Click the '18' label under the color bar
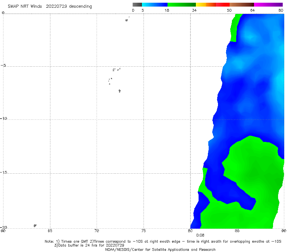 [167, 10]
